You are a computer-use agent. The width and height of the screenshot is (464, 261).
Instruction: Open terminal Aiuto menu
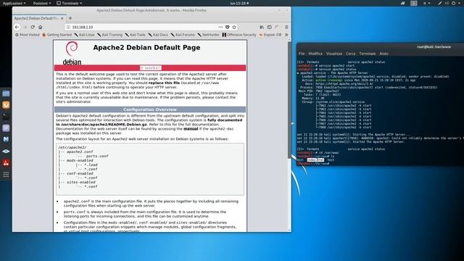point(384,54)
